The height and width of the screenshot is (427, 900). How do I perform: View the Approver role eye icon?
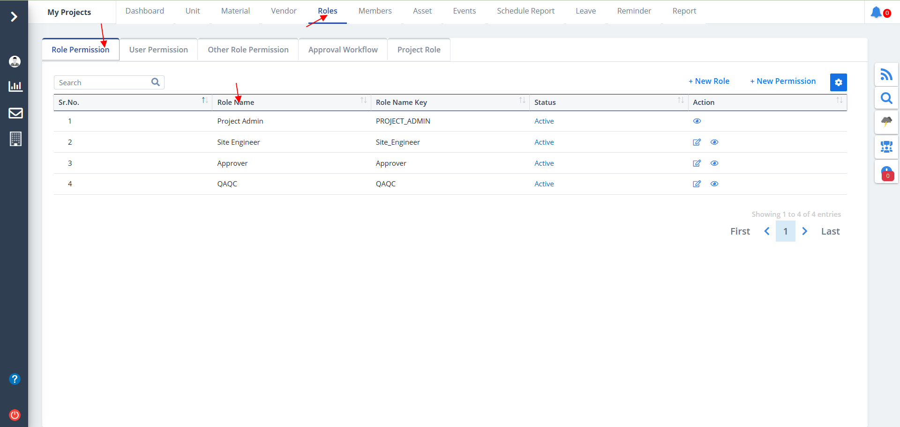coord(714,163)
